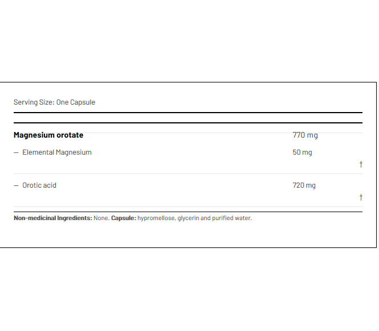Click the word 'and' in capsule ingredients
This screenshot has width=379, height=331.
(206, 218)
